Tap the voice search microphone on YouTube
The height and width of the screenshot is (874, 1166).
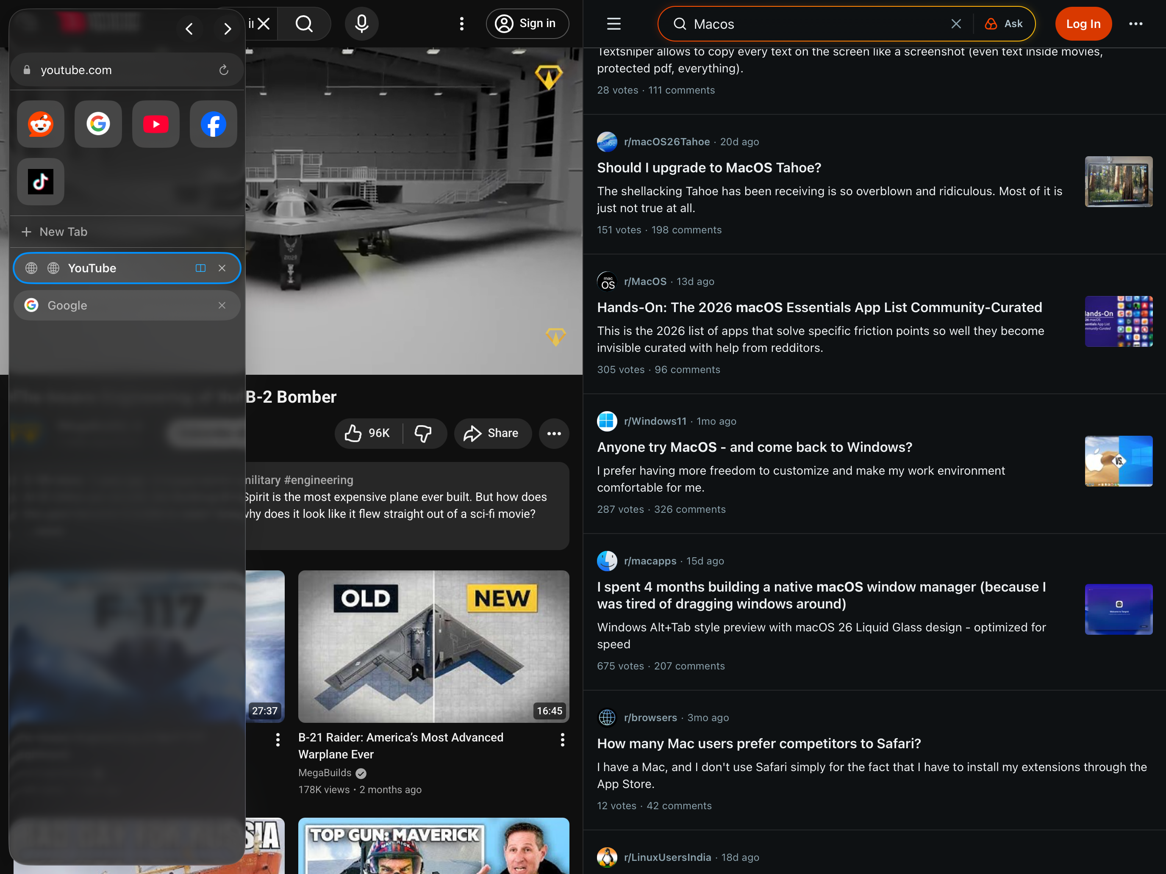pos(361,23)
